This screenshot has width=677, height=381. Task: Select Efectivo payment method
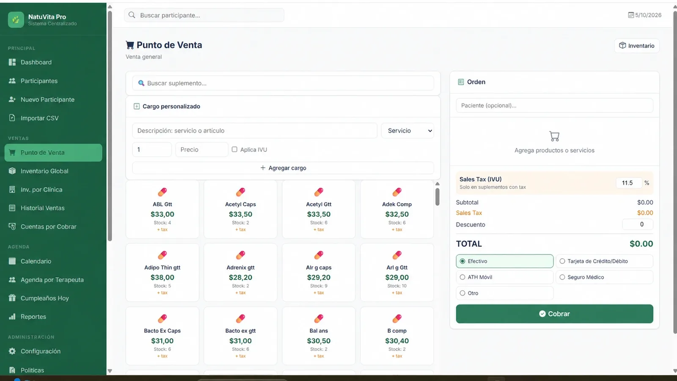pyautogui.click(x=504, y=261)
